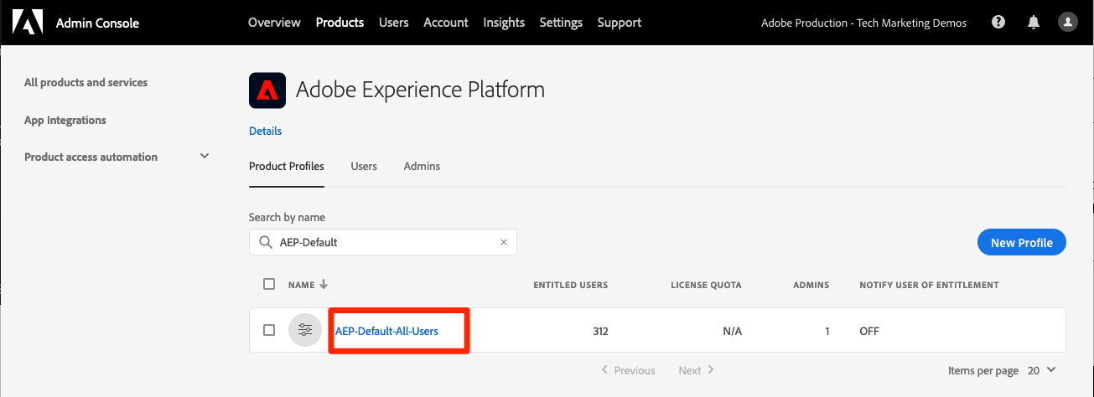1094x397 pixels.
Task: Click the New Profile button
Action: click(x=1021, y=243)
